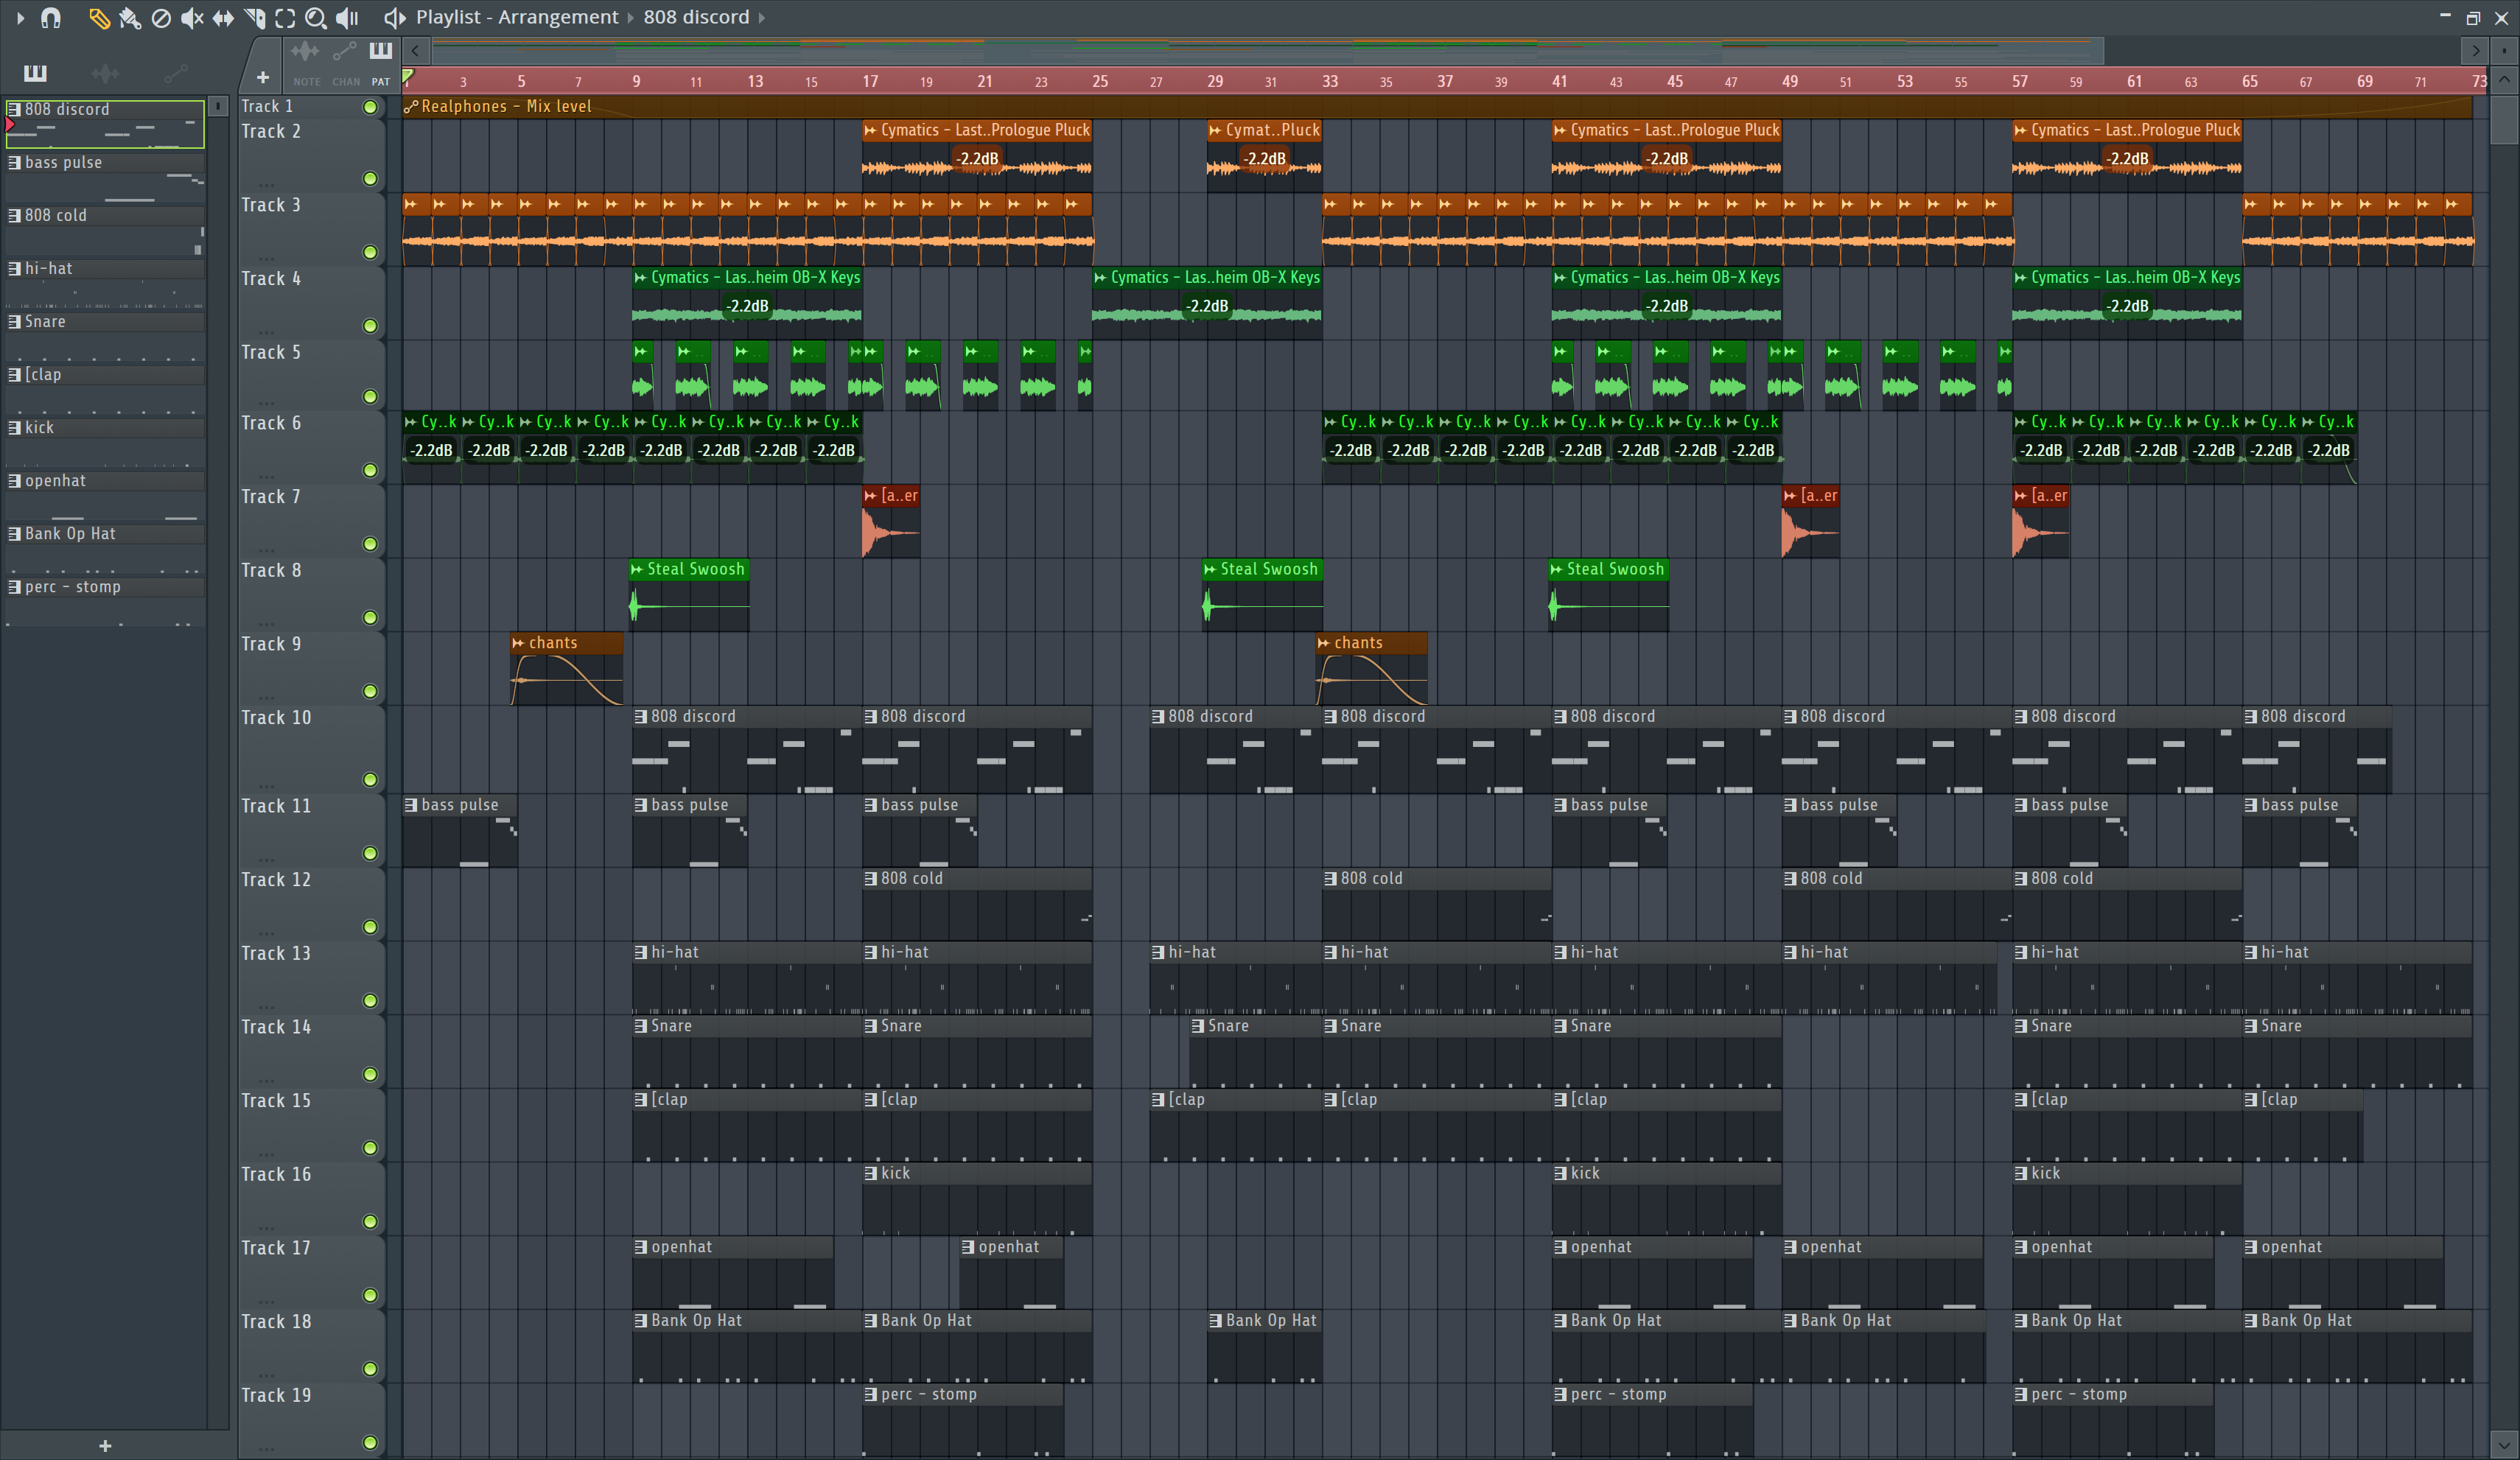Mute Track 2 with its green LED
This screenshot has width=2520, height=1460.
point(370,179)
